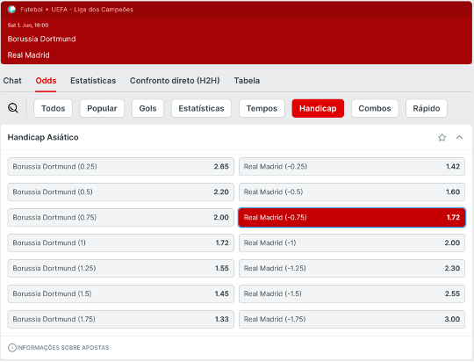The height and width of the screenshot is (362, 474).
Task: Deselect Real Madrid (-0.75) at 1.72
Action: pyautogui.click(x=352, y=217)
